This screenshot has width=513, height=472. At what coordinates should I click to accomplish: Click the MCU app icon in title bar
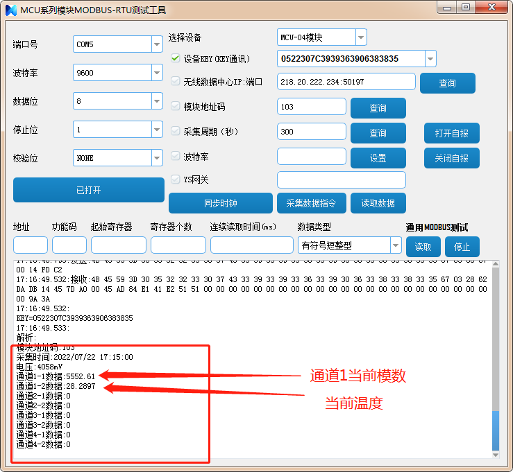tap(10, 8)
